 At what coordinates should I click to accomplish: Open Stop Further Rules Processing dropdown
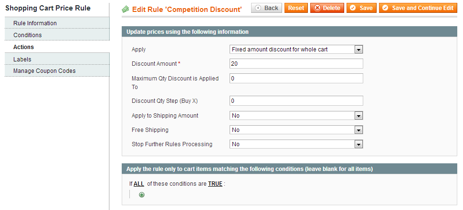tap(296, 144)
